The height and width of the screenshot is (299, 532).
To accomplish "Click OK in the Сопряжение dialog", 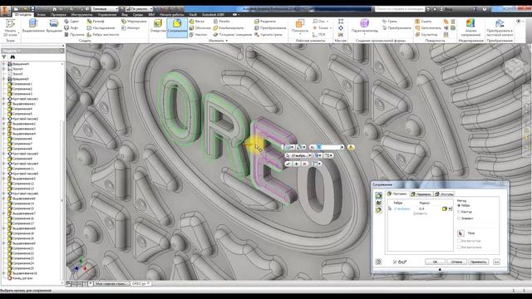I will [435, 262].
